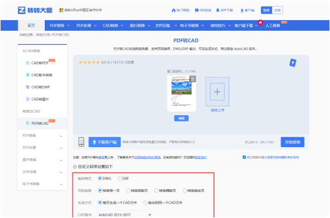Viewport: 330px width, 218px height.
Task: Select DXF output format
Action: pos(120,178)
